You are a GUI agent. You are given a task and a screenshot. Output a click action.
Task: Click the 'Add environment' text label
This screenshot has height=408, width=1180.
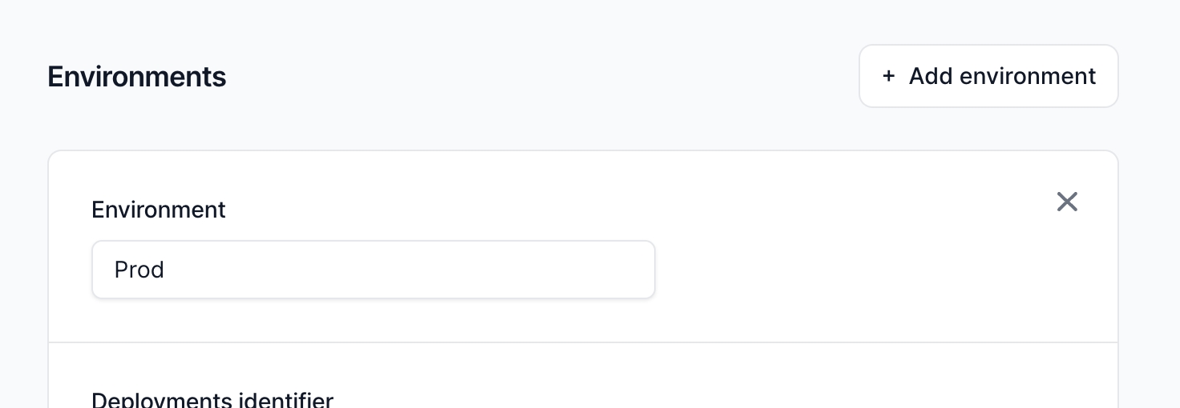[1002, 76]
